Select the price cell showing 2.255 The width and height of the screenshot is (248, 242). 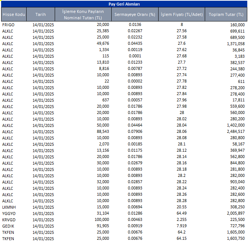click(181, 220)
